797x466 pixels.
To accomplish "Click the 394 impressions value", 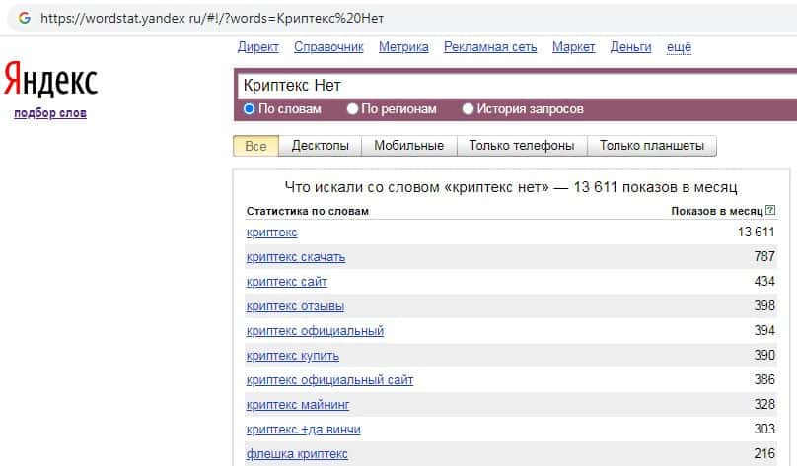I will [x=764, y=330].
